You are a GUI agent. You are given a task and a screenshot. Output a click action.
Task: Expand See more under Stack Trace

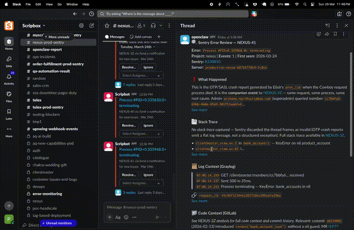pyautogui.click(x=199, y=154)
